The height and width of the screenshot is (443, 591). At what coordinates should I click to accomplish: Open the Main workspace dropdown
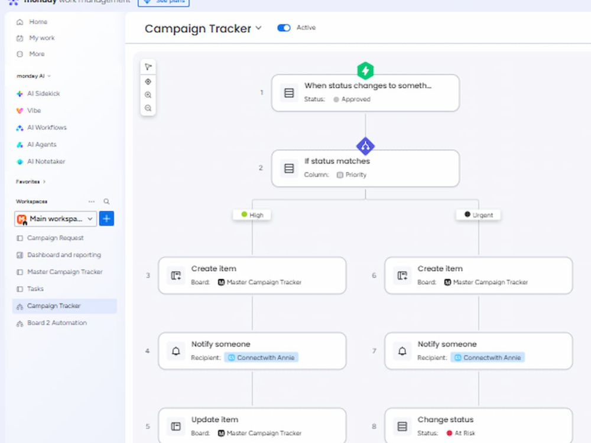tap(56, 219)
